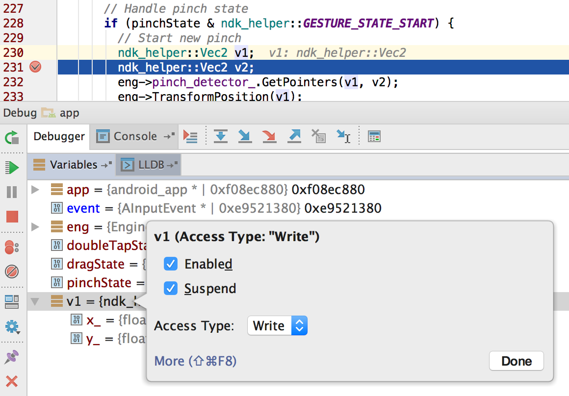Click the Done button

click(516, 361)
